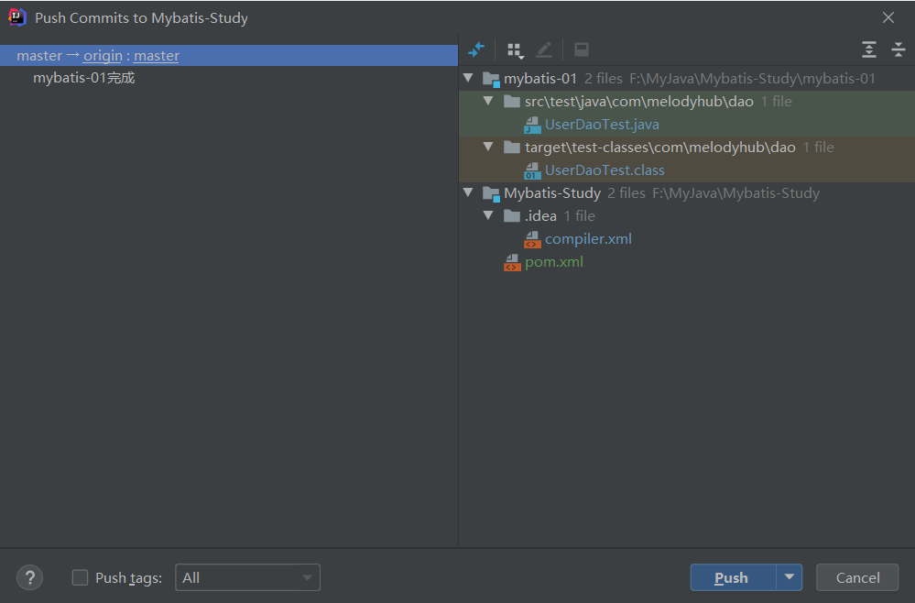This screenshot has height=603, width=915.
Task: Click the help question mark button
Action: click(29, 577)
